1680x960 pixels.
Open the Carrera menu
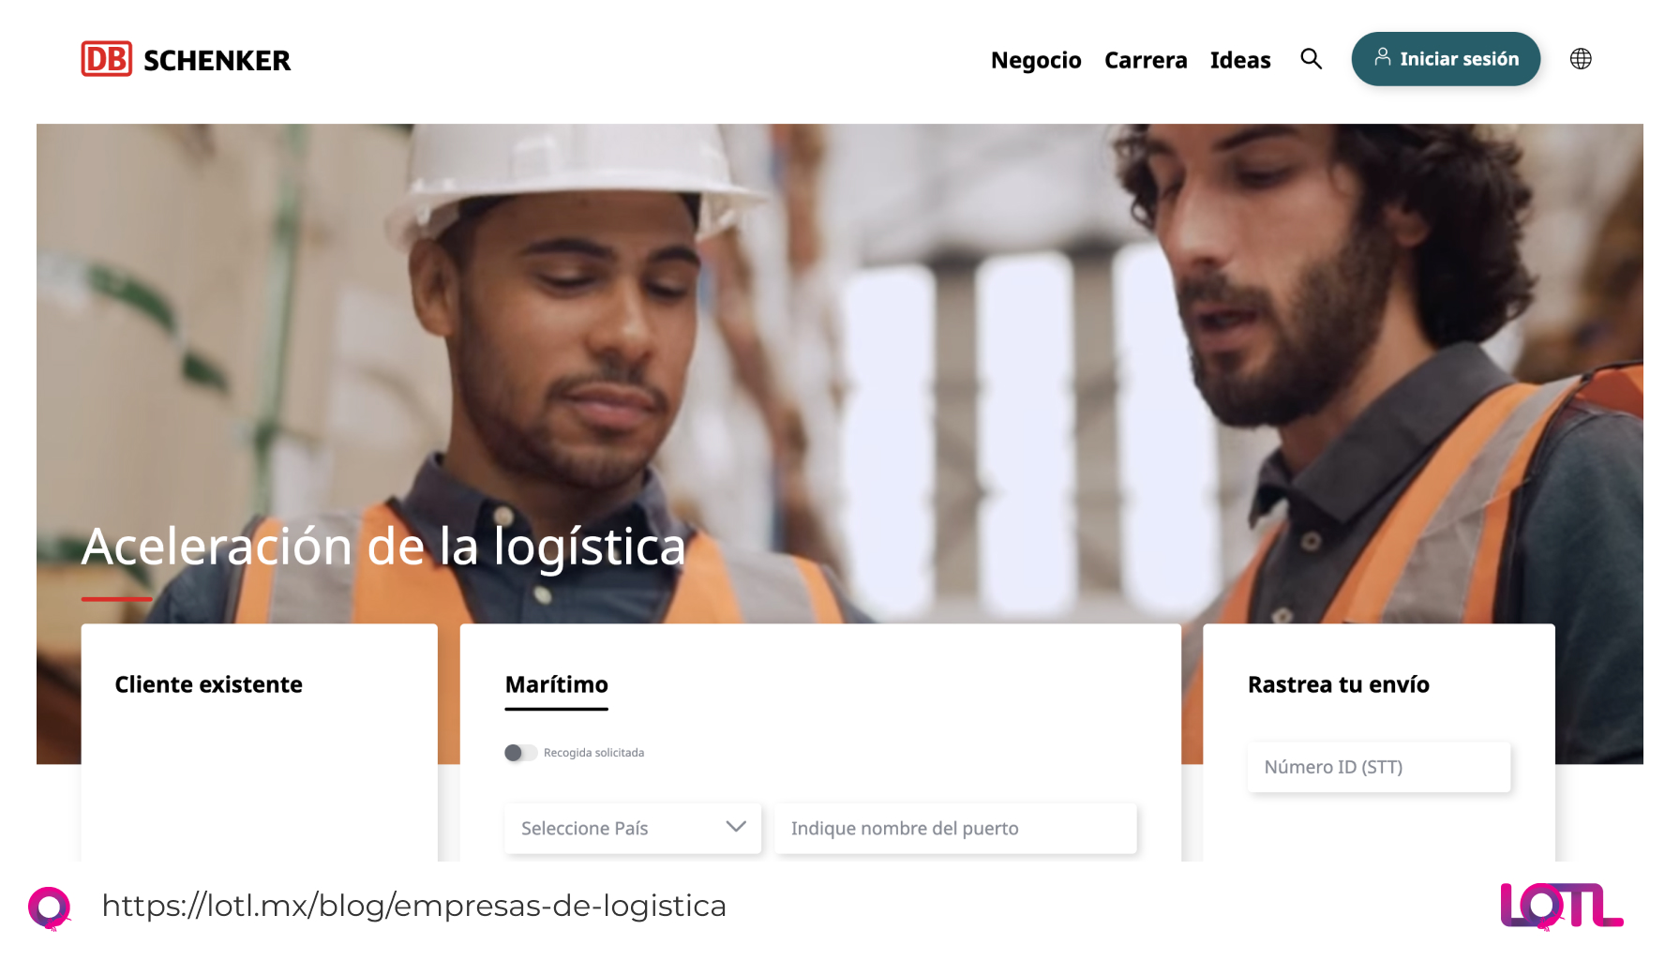click(1146, 60)
